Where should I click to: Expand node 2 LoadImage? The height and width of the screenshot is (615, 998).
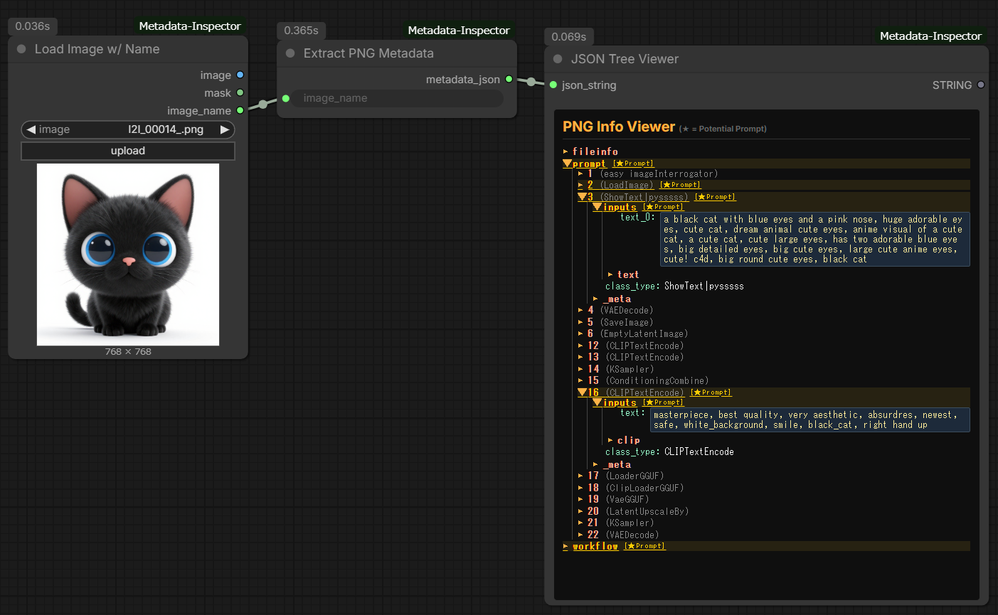tap(580, 185)
